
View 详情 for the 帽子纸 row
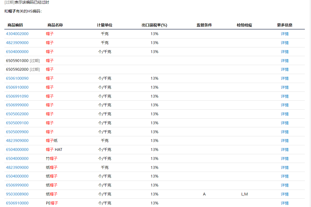284,141
